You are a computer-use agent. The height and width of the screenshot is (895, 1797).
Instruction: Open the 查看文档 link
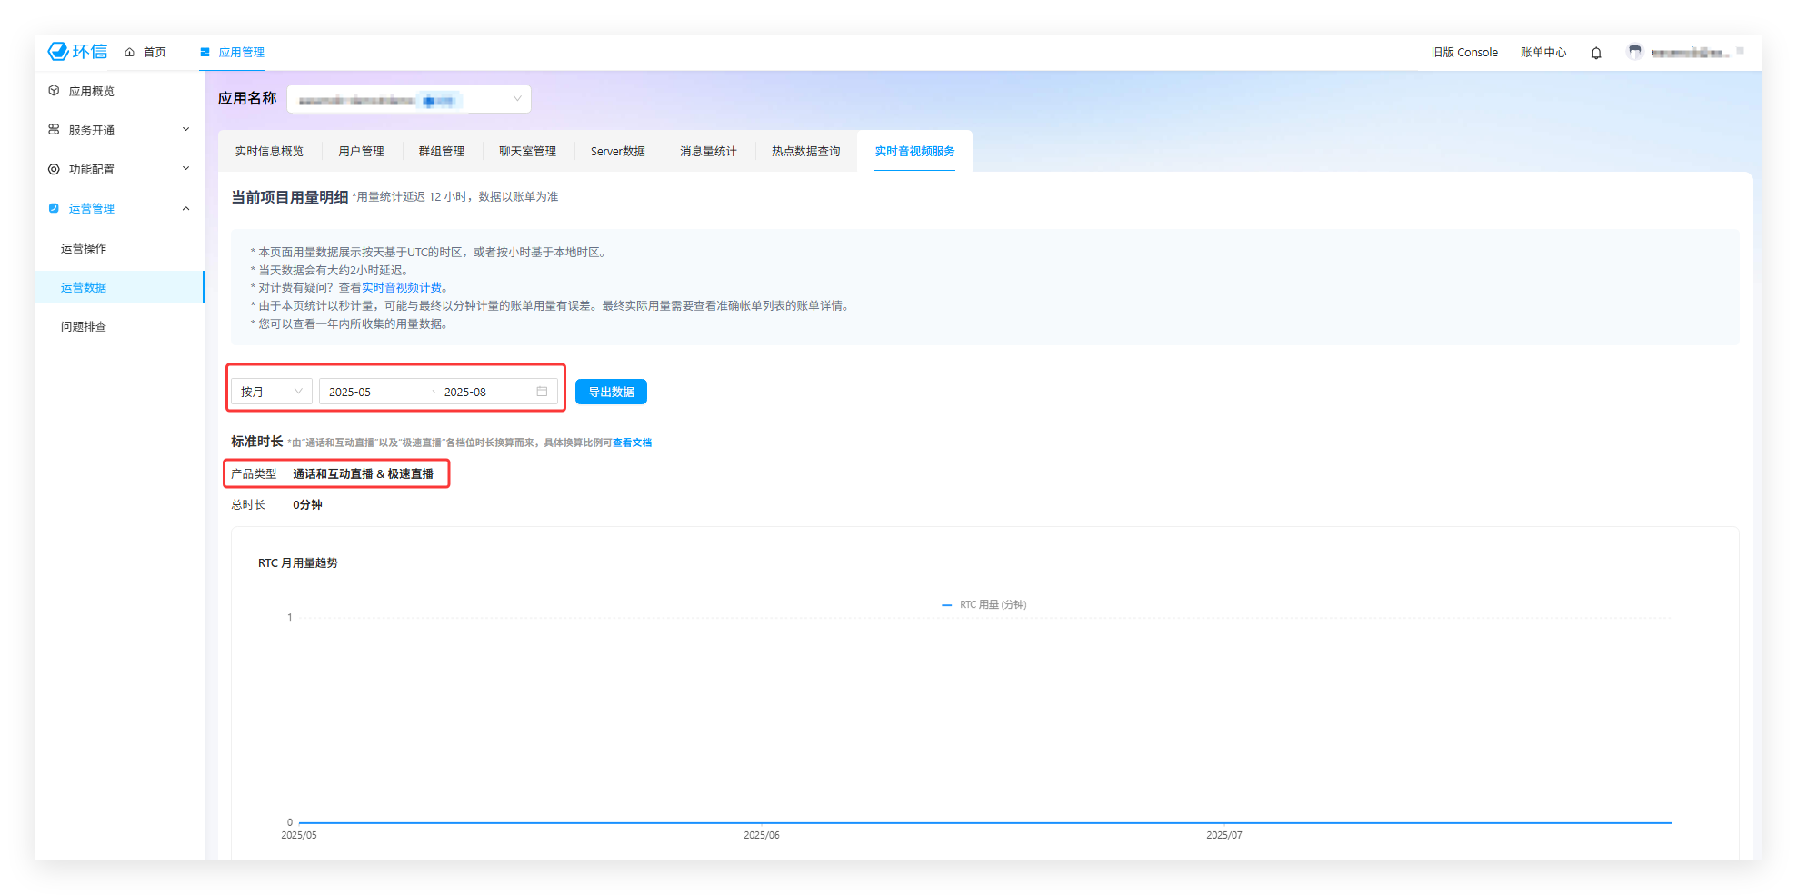632,443
